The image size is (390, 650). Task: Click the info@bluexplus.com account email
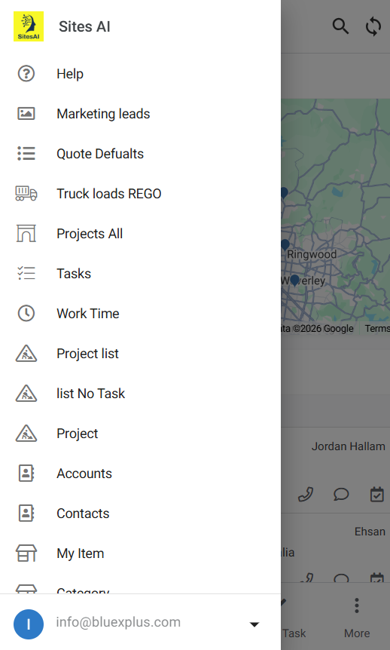[118, 622]
